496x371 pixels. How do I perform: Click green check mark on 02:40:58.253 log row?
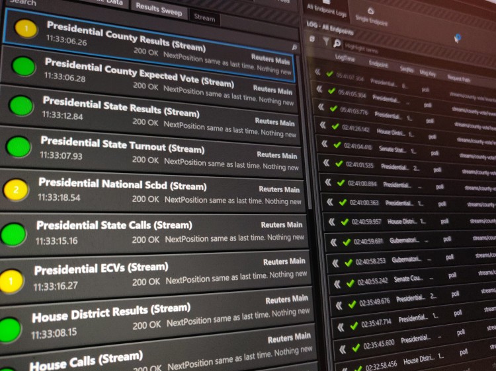[349, 263]
